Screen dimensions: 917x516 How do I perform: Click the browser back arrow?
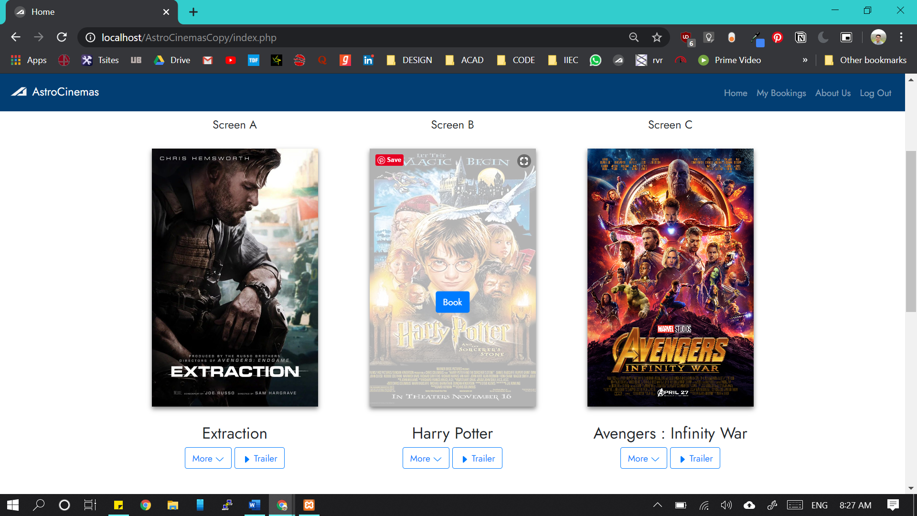(x=16, y=37)
